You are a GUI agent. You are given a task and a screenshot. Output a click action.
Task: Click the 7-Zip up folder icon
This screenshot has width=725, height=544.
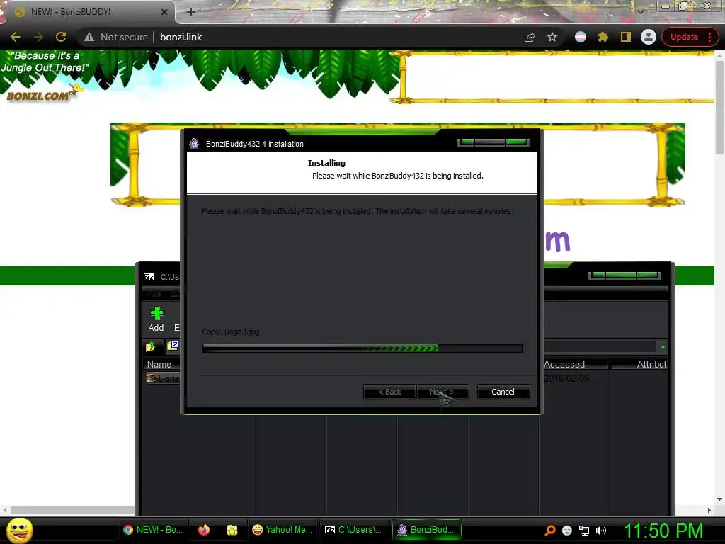coord(150,346)
